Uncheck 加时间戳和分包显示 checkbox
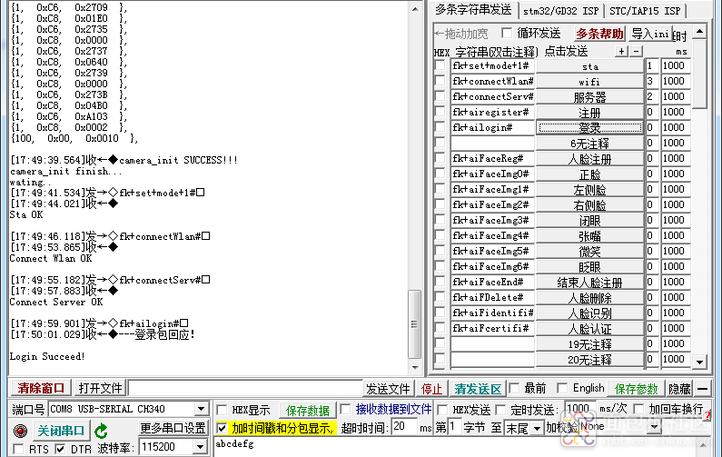This screenshot has width=722, height=457. [222, 428]
